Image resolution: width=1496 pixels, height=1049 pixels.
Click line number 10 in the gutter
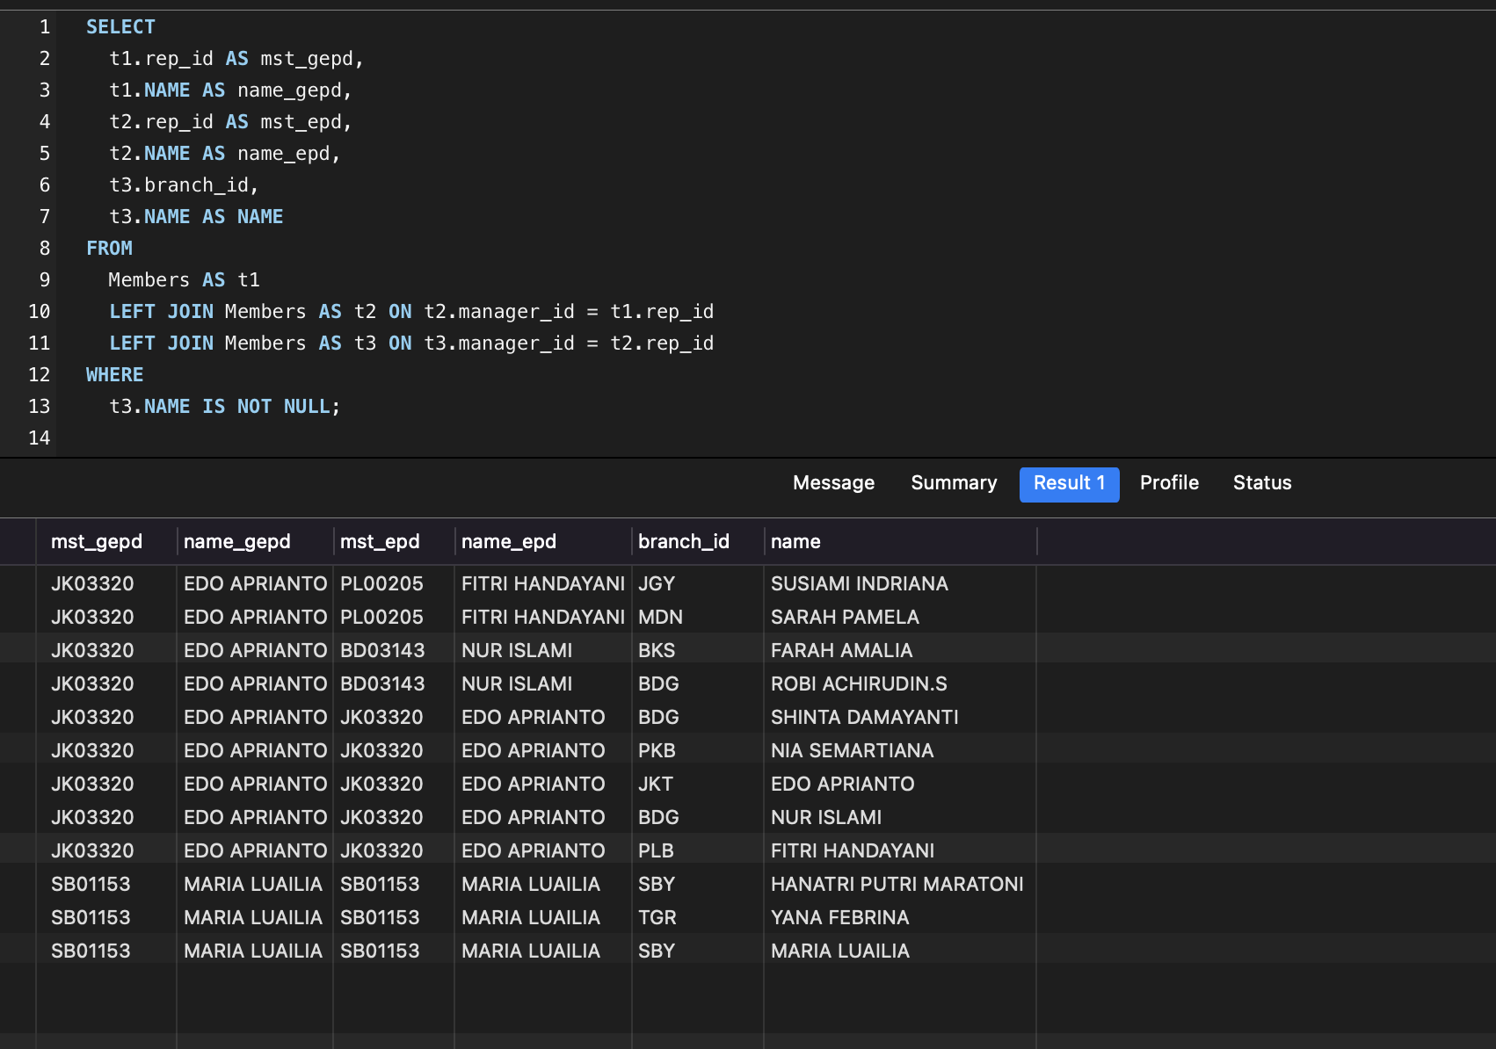coord(39,312)
